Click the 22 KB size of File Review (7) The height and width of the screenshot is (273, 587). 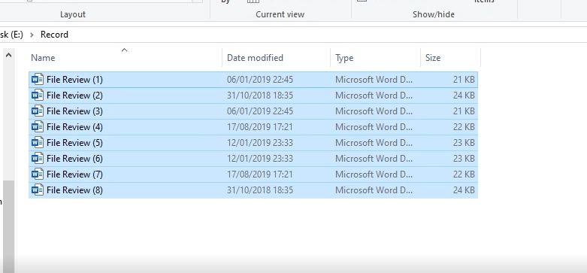tap(464, 174)
